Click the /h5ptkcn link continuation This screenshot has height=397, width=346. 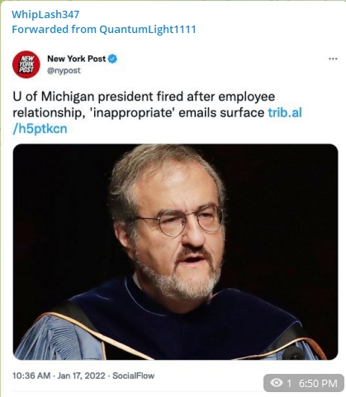point(40,129)
